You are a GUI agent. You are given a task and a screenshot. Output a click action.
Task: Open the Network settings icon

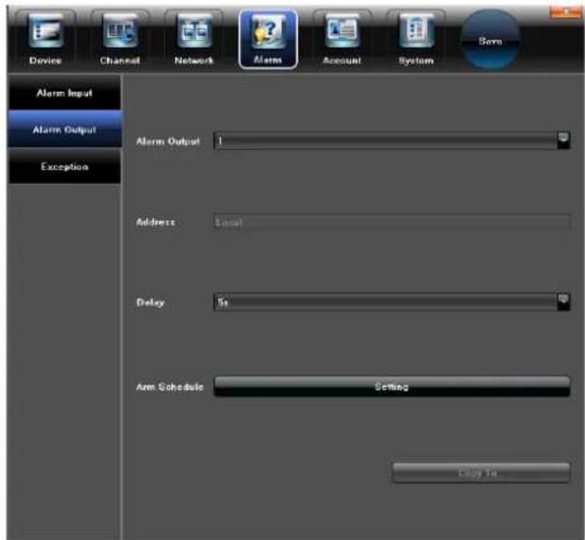(x=193, y=40)
